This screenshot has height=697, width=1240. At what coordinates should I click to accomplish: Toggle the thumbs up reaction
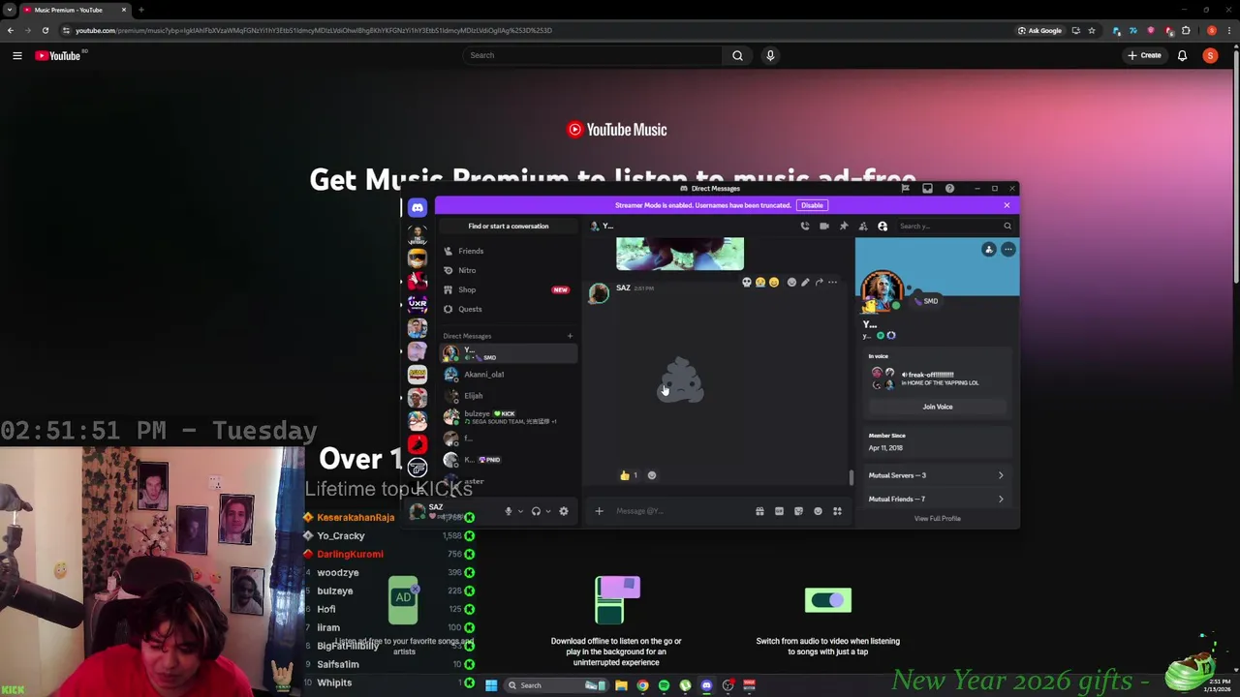(x=629, y=475)
